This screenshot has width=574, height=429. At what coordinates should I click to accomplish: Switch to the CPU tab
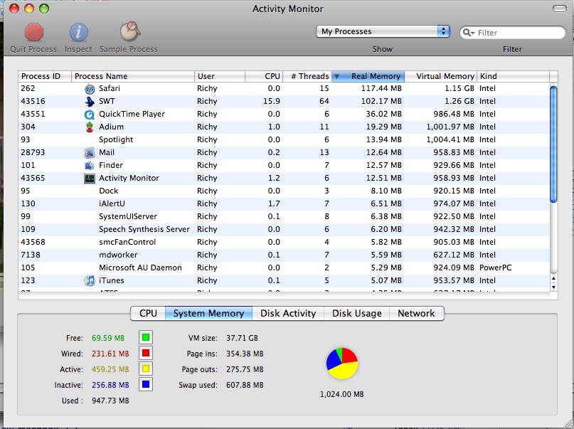coord(148,313)
